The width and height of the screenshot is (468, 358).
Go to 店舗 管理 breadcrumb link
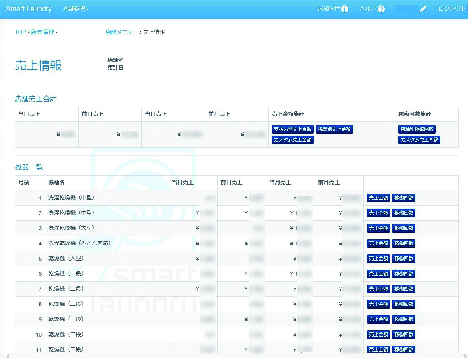[x=42, y=32]
